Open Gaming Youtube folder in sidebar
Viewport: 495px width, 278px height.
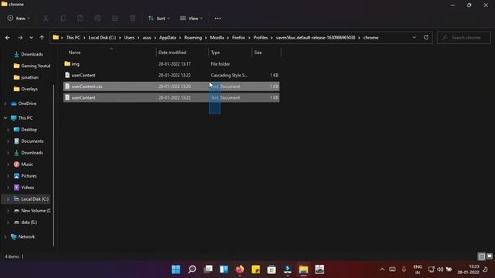pyautogui.click(x=32, y=66)
